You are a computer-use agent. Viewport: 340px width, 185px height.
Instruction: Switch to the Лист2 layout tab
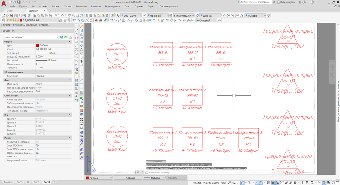pos(36,182)
